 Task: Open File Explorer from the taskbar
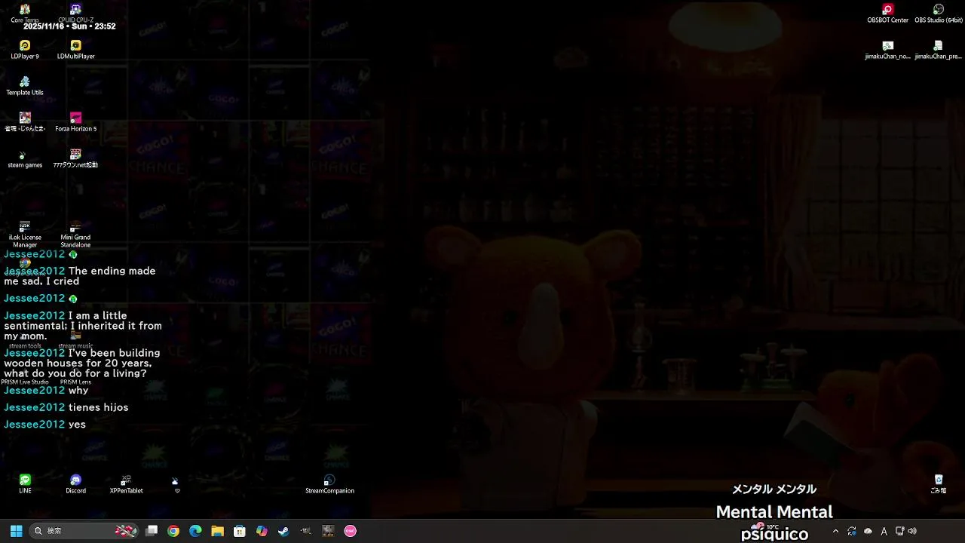point(217,531)
